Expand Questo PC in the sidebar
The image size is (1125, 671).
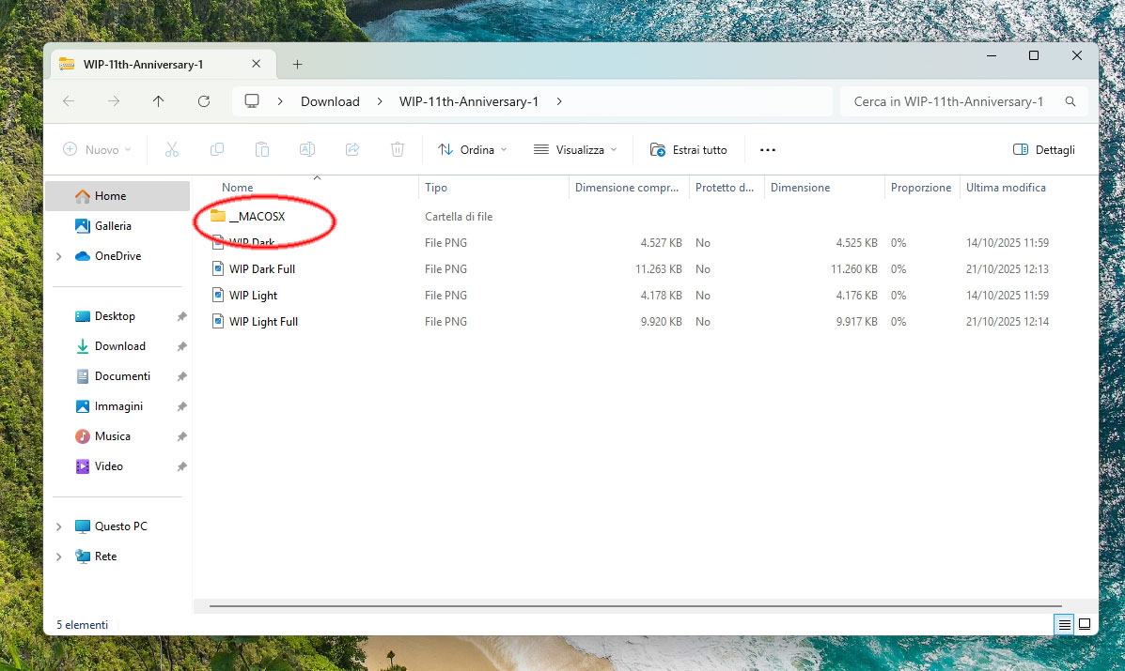pyautogui.click(x=58, y=526)
